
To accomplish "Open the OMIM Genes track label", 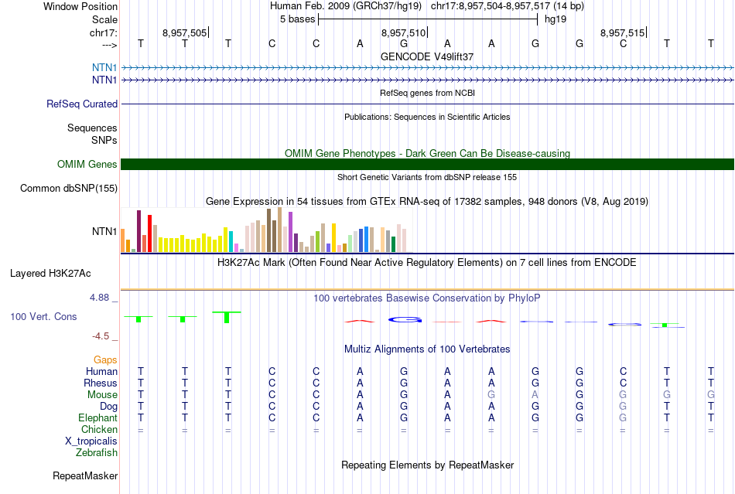I will coord(87,165).
